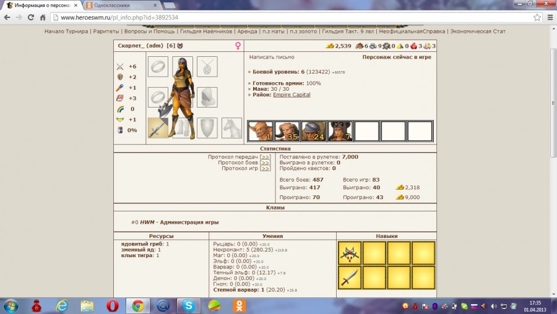Click the lower ring equipment slot

158,97
